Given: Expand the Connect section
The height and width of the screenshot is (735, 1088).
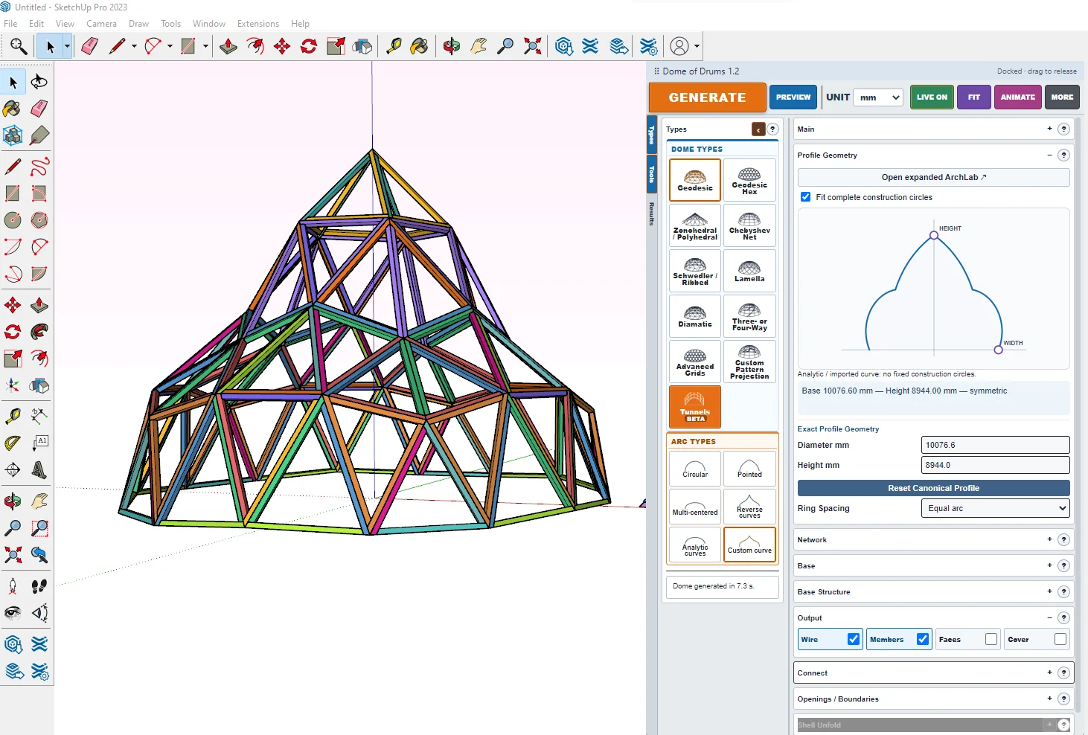Looking at the screenshot, I should 1049,673.
